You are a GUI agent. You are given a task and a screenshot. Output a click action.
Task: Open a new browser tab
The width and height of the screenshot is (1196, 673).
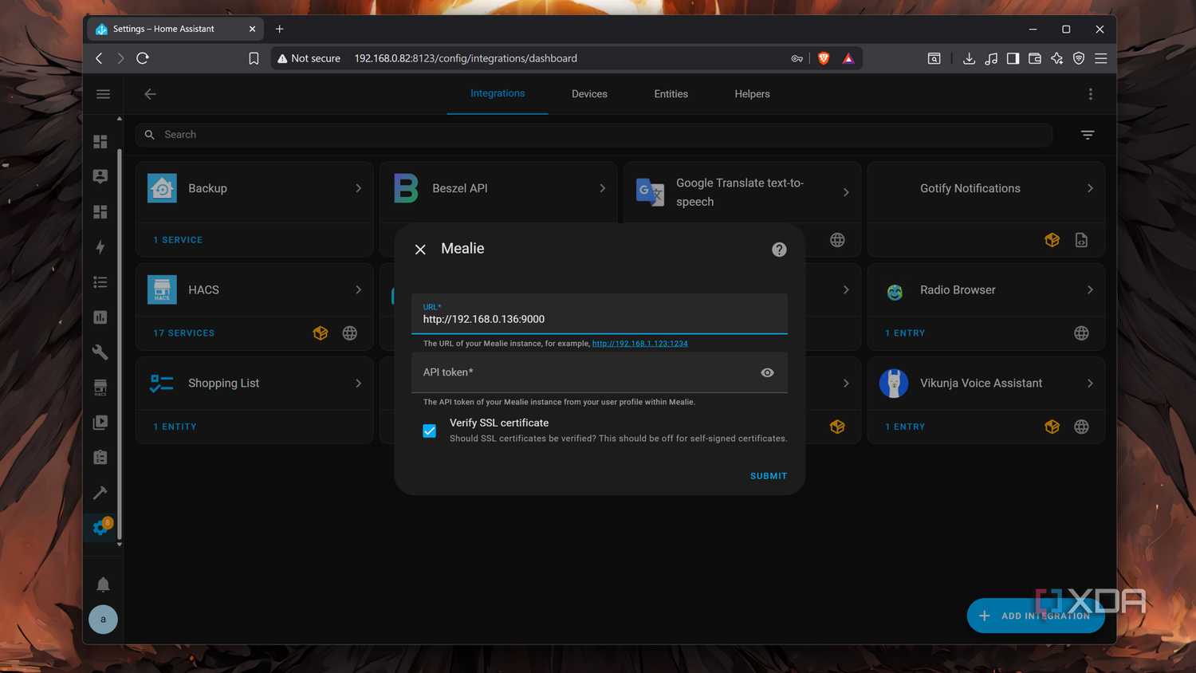(x=279, y=29)
